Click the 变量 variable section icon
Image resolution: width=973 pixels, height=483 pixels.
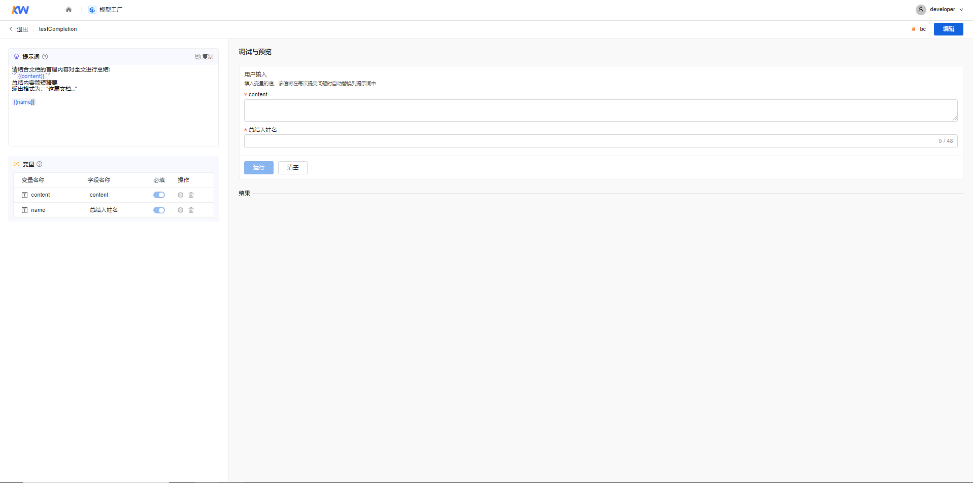(16, 164)
